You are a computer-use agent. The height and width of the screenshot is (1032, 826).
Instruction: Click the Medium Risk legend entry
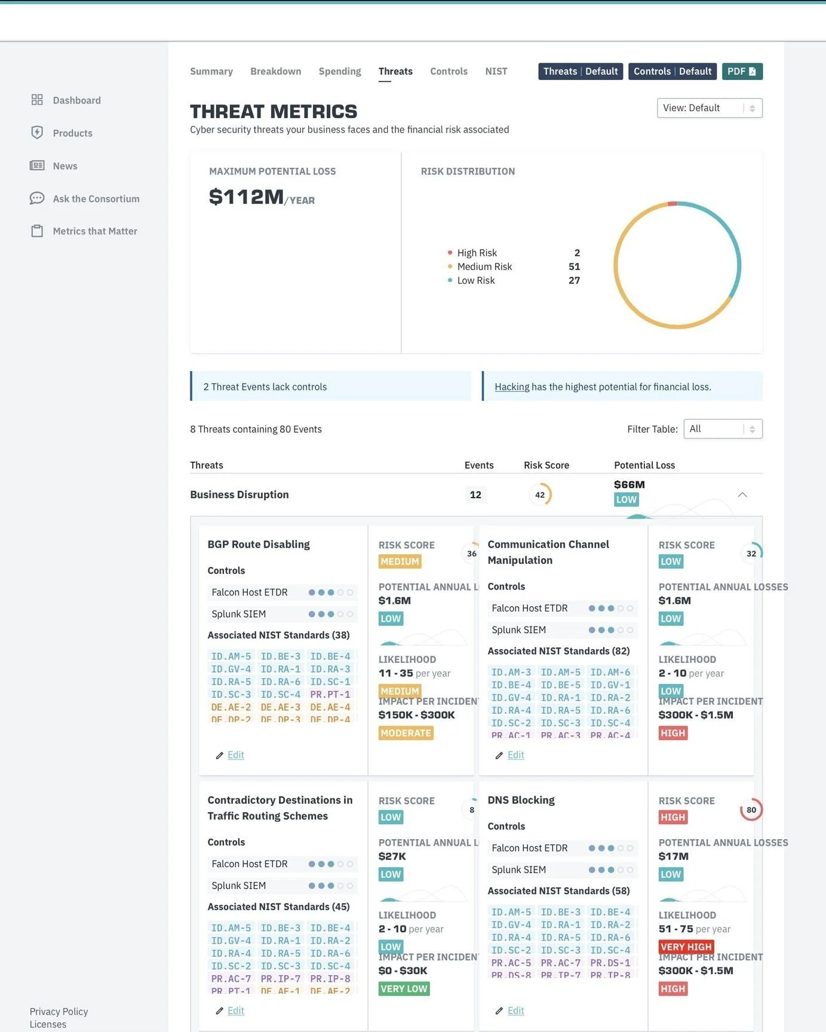(x=514, y=266)
